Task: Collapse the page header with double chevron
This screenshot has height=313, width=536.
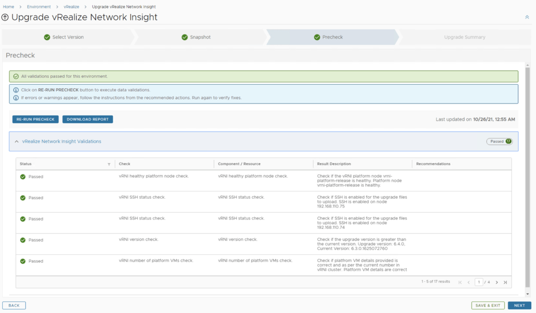Action: 527,17
